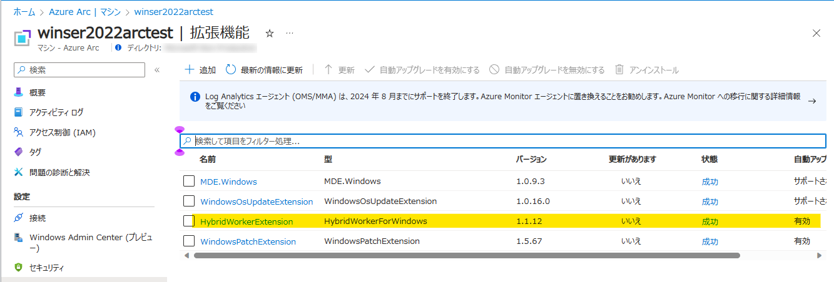The width and height of the screenshot is (834, 282).
Task: Click the scrollbar left arrow
Action: 186,255
